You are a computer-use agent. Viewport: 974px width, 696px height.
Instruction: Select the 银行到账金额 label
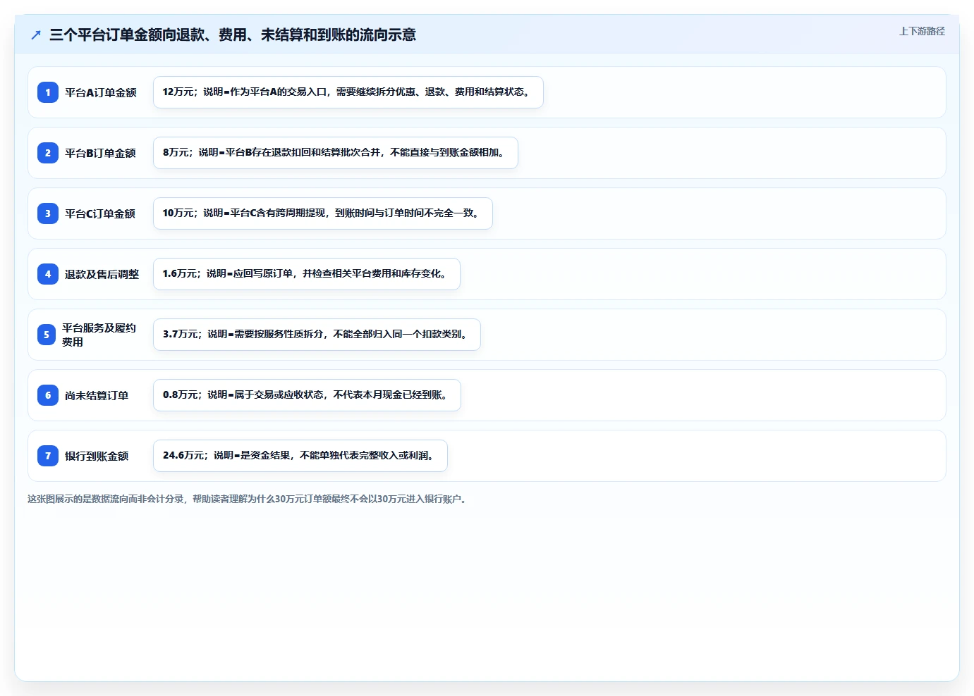(97, 456)
